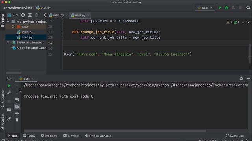Image resolution: width=252 pixels, height=141 pixels.
Task: Open the user run configuration dropdown
Action: pos(205,8)
